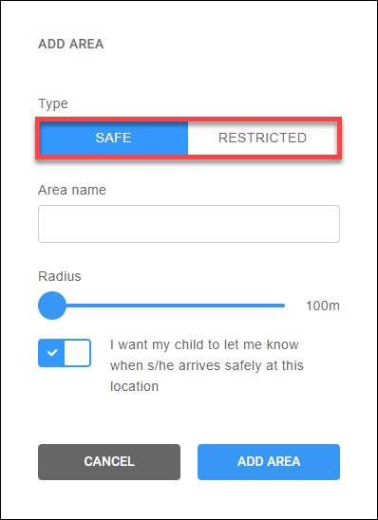Confirm with the blue ADD AREA button
This screenshot has width=378, height=520.
(269, 462)
